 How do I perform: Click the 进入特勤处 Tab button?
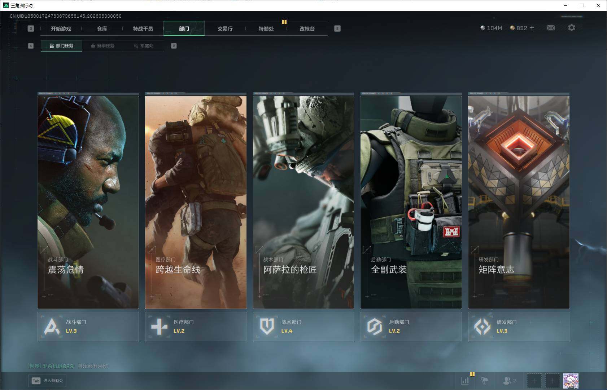point(48,381)
